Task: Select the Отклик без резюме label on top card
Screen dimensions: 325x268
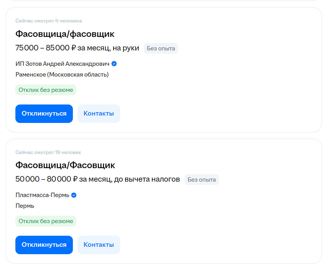Action: coord(46,90)
